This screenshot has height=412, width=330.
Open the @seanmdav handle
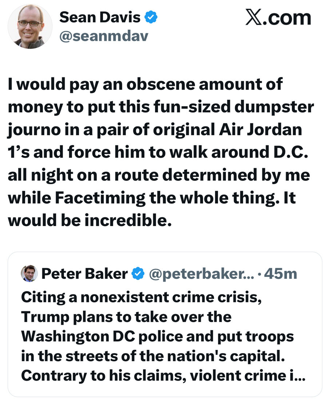click(x=104, y=36)
